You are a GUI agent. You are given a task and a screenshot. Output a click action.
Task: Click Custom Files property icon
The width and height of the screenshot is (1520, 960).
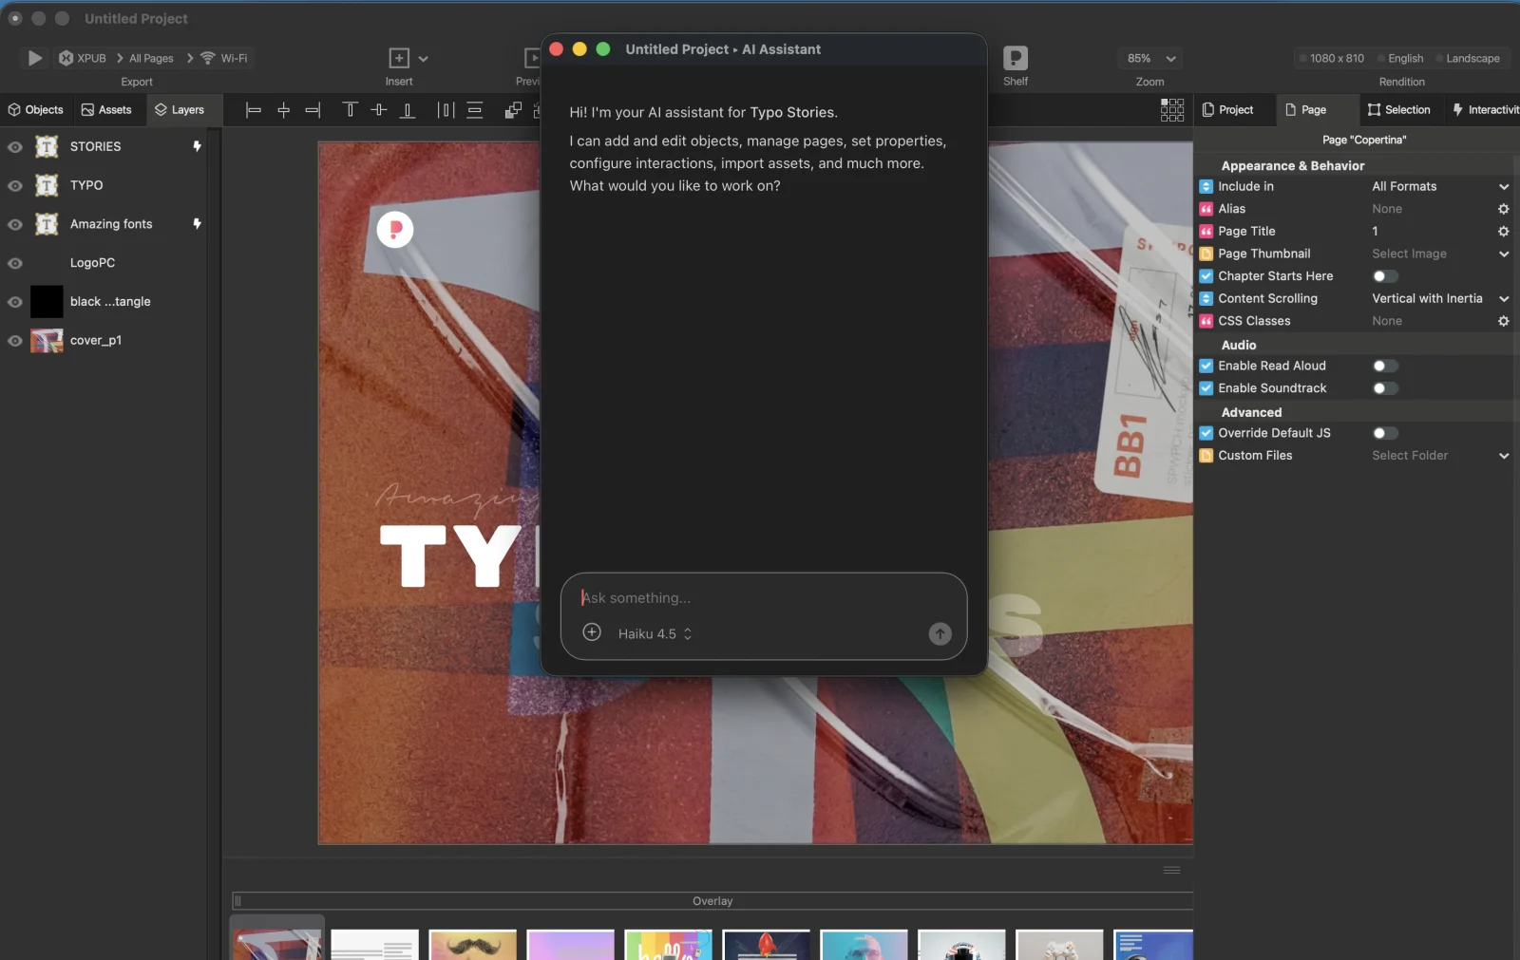coord(1206,456)
